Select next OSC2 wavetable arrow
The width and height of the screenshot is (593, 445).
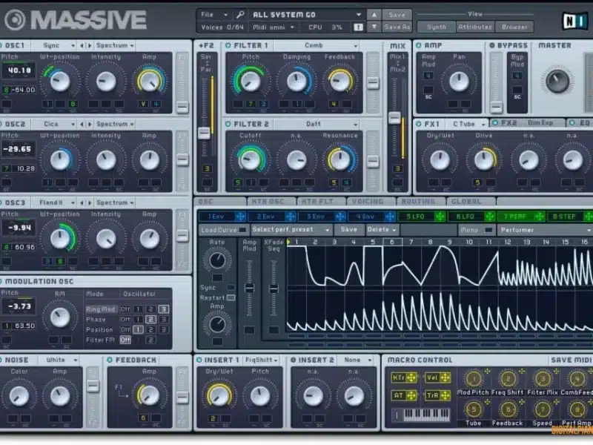pos(90,124)
